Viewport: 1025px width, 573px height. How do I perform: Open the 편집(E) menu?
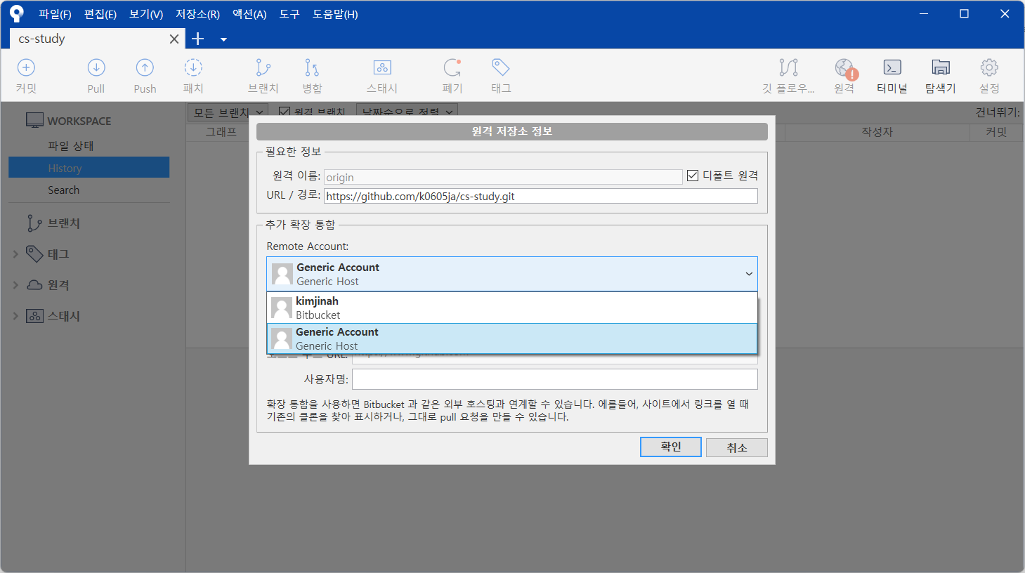pyautogui.click(x=100, y=14)
